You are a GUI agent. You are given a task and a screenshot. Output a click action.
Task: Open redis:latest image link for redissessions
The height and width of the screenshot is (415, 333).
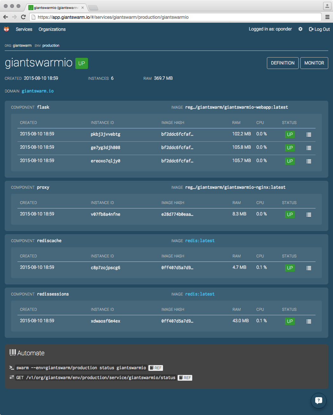(200, 294)
